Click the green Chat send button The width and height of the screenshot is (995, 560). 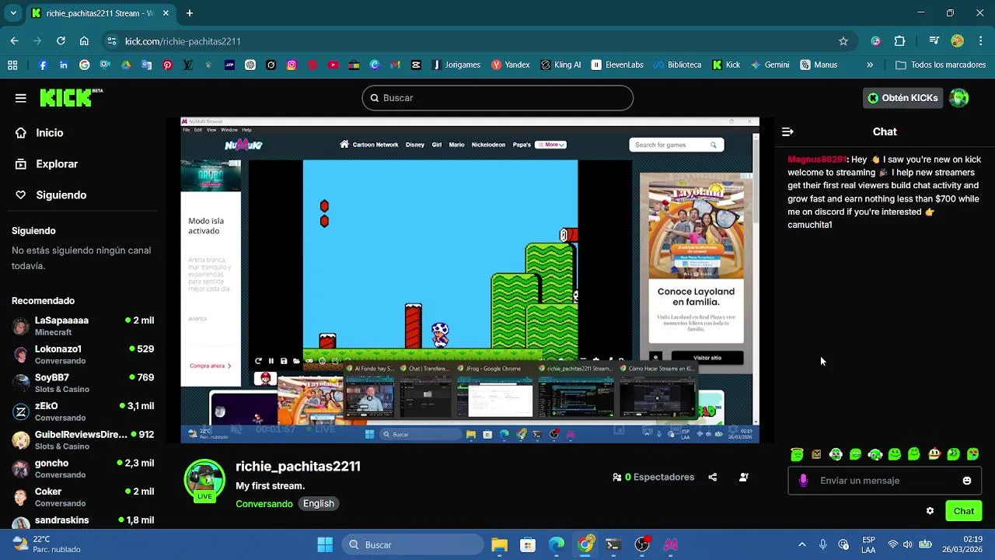(963, 511)
